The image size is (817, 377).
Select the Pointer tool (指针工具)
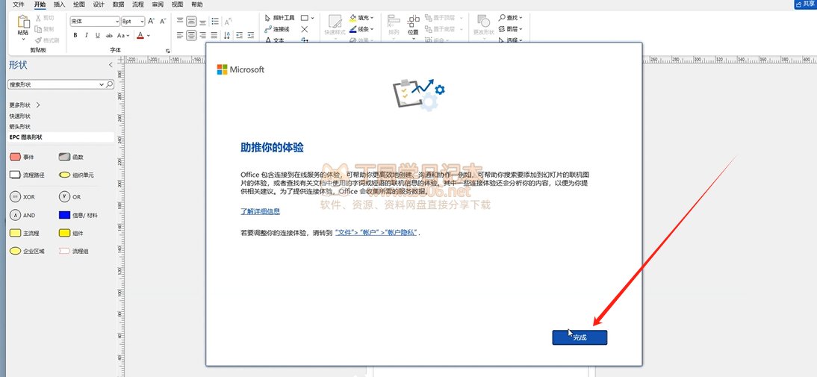[x=279, y=17]
